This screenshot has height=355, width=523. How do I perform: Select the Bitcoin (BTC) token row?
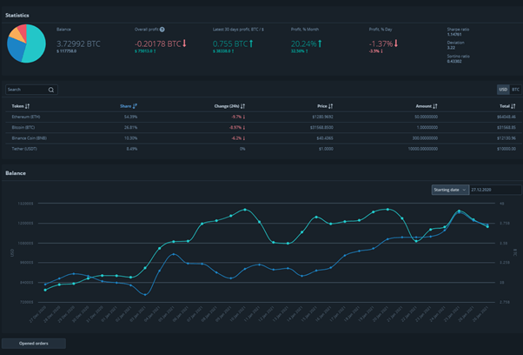tap(263, 128)
